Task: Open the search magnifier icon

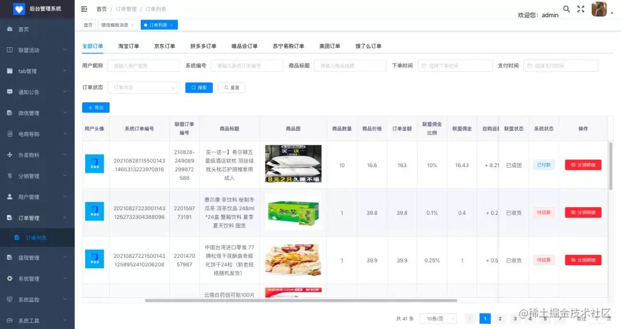Action: coord(567,9)
